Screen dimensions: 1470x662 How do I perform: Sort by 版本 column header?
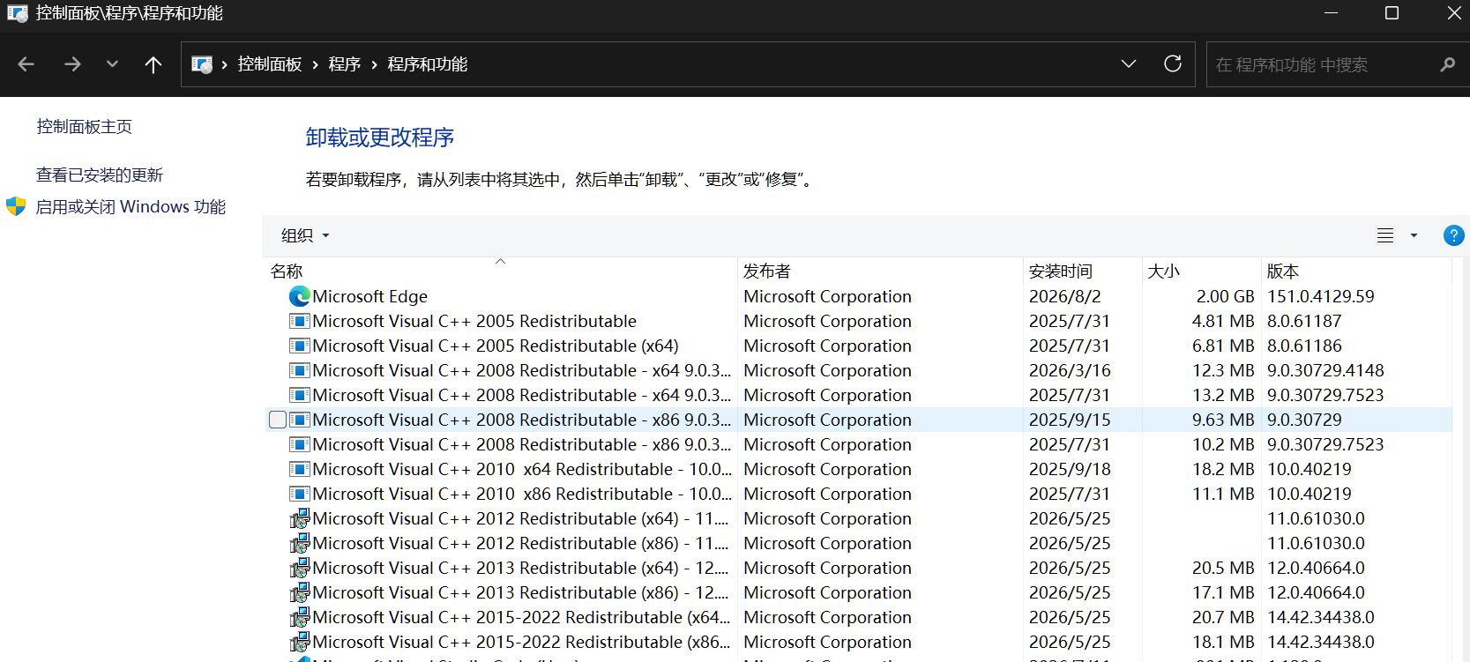pos(1356,271)
